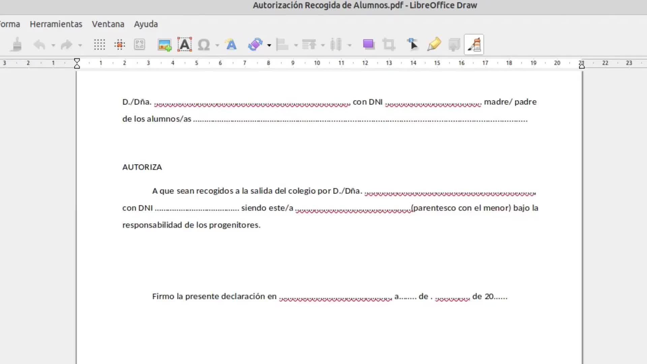Insert a special character with Omega icon
This screenshot has height=364, width=647.
204,44
